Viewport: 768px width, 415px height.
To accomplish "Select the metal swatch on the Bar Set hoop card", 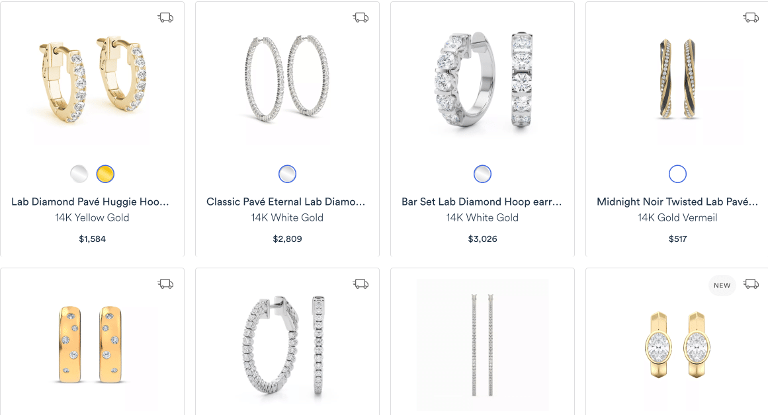I will (482, 173).
